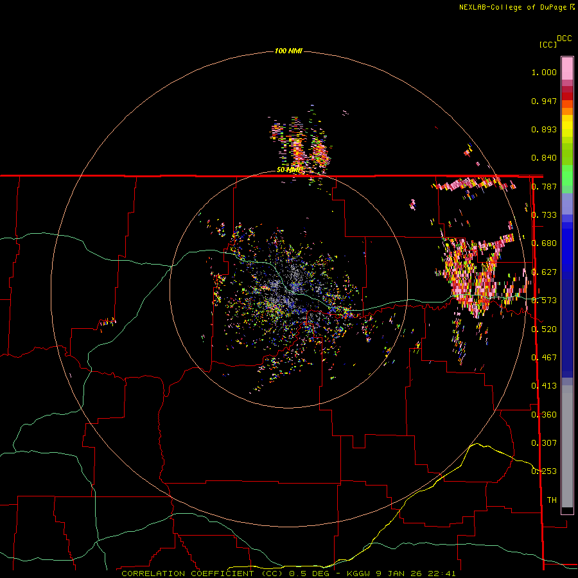Click the CORRELATION COEFFICIENT (CC) caption text
The height and width of the screenshot is (578, 578).
click(x=202, y=574)
